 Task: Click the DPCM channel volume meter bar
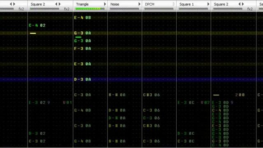[x=159, y=9]
